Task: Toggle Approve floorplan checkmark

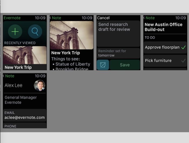Action: pos(183,47)
